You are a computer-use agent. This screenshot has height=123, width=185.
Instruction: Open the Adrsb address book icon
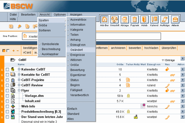coord(144,19)
